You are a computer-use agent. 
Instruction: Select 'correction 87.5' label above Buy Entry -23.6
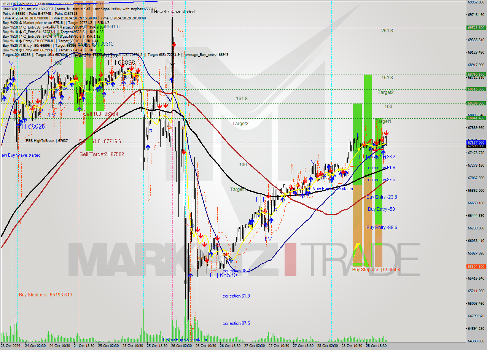tap(382, 180)
